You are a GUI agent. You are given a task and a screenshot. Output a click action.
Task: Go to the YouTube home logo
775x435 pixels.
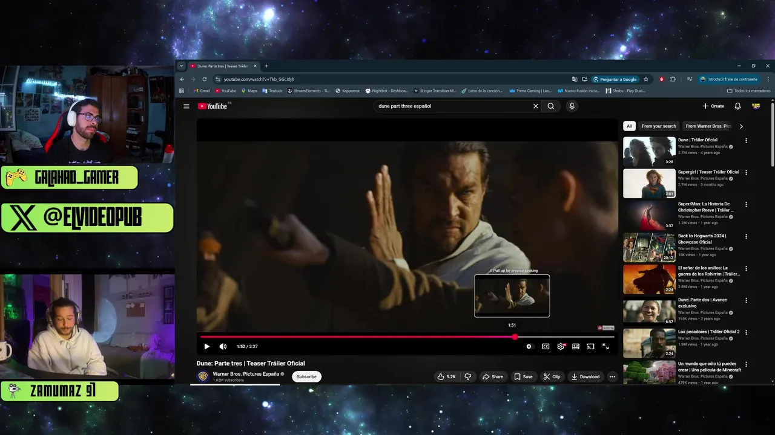click(x=213, y=106)
